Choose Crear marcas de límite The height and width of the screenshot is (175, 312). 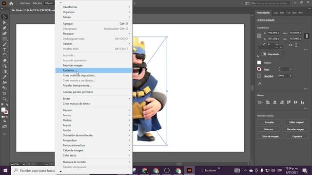94,104
